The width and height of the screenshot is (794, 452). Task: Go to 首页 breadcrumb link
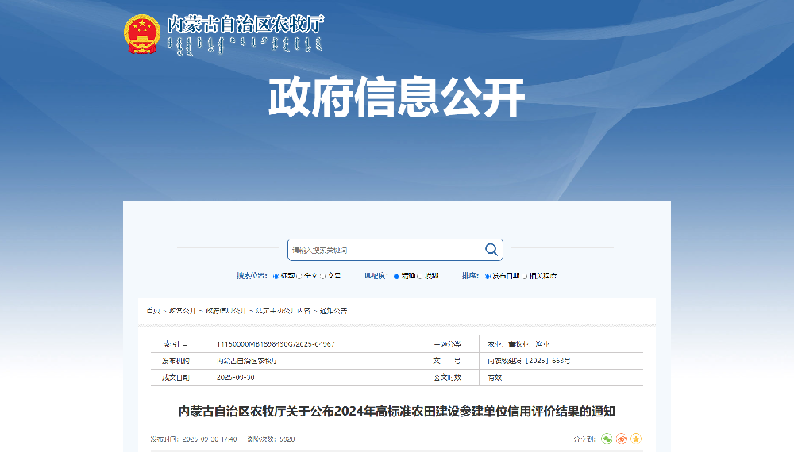(153, 310)
